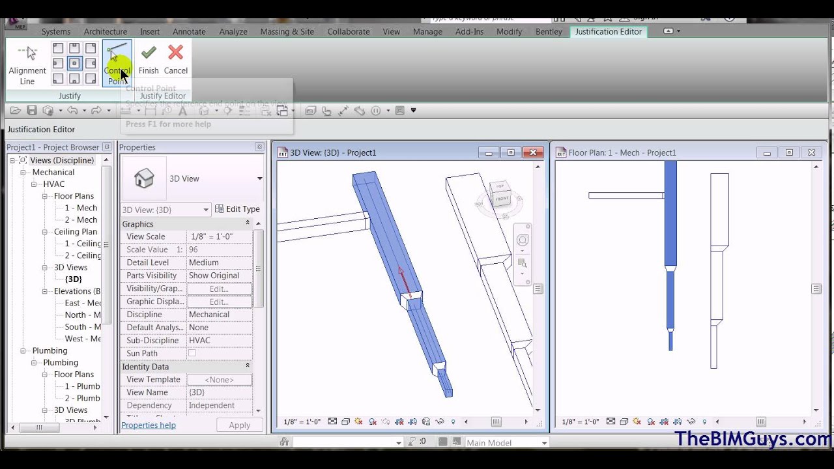
Task: Open visual style in 3D view control bar
Action: pos(345,421)
